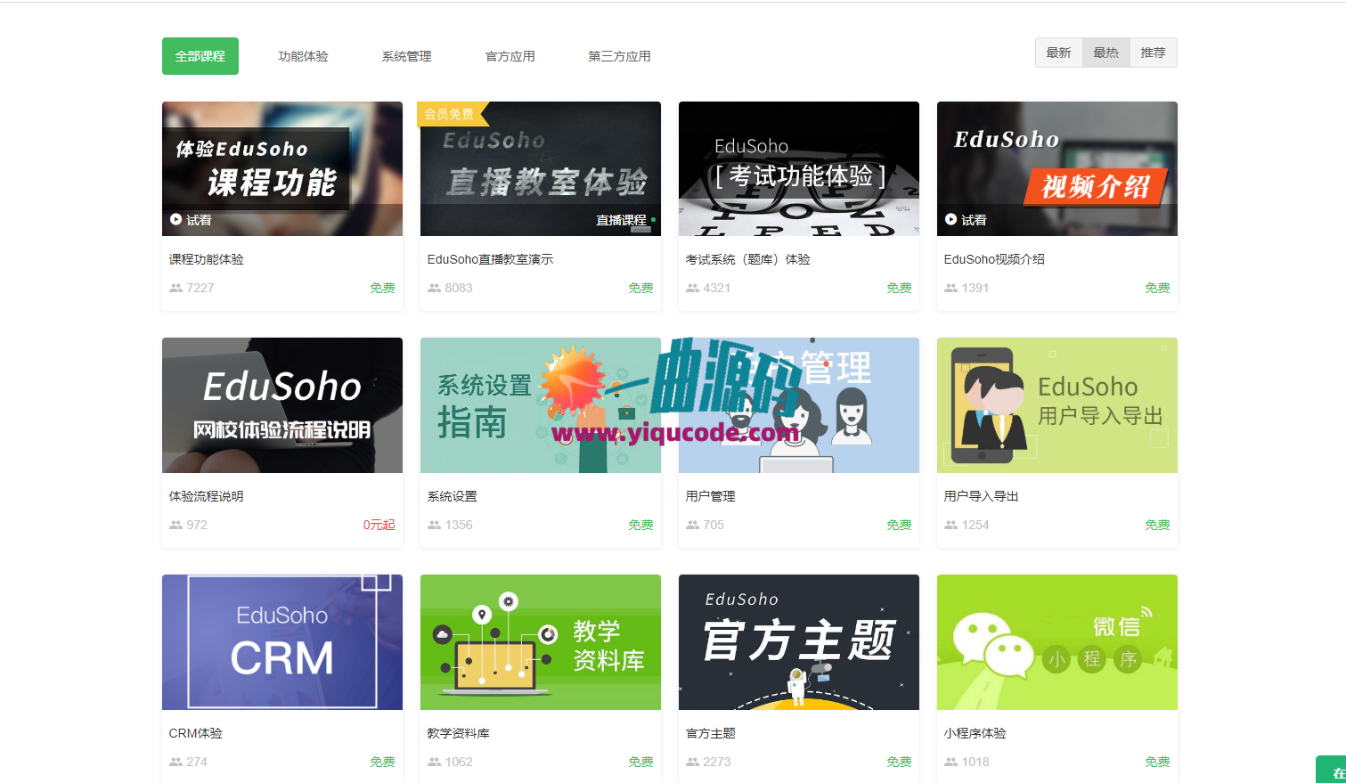This screenshot has height=783, width=1346.
Task: Open CRM体验 course title
Action: pos(196,733)
